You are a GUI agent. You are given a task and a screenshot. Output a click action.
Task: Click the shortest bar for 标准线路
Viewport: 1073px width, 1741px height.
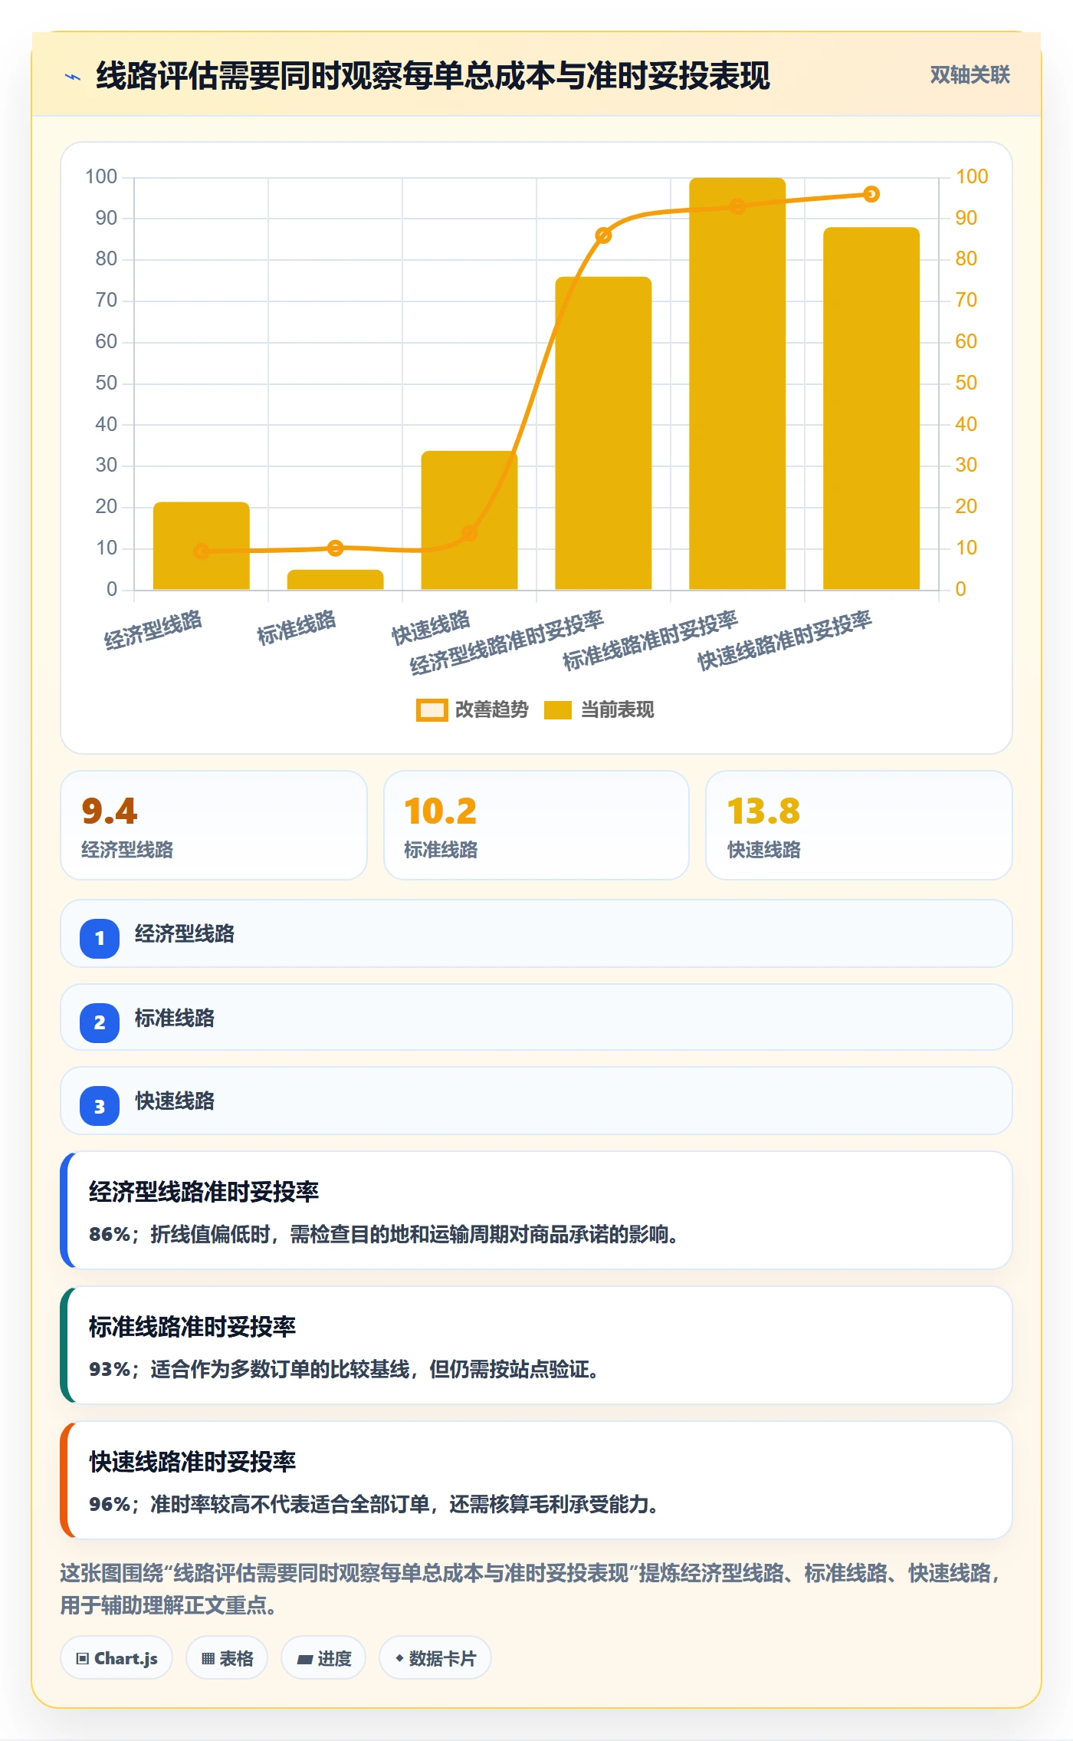point(335,580)
